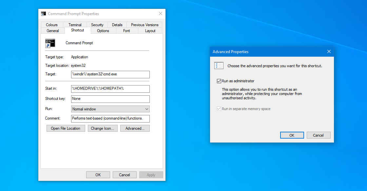Open the Options tab
The width and height of the screenshot is (367, 191).
pos(103,31)
